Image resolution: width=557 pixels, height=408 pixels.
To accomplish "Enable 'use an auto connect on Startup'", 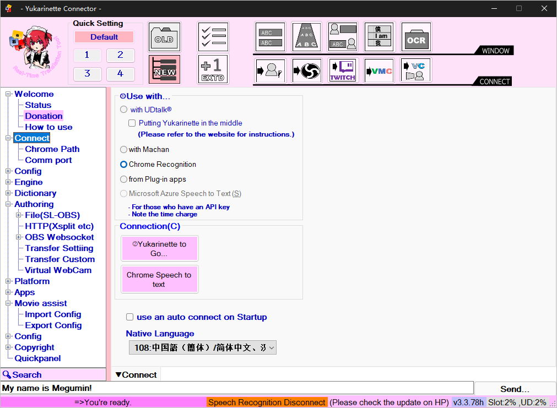I will coord(129,317).
